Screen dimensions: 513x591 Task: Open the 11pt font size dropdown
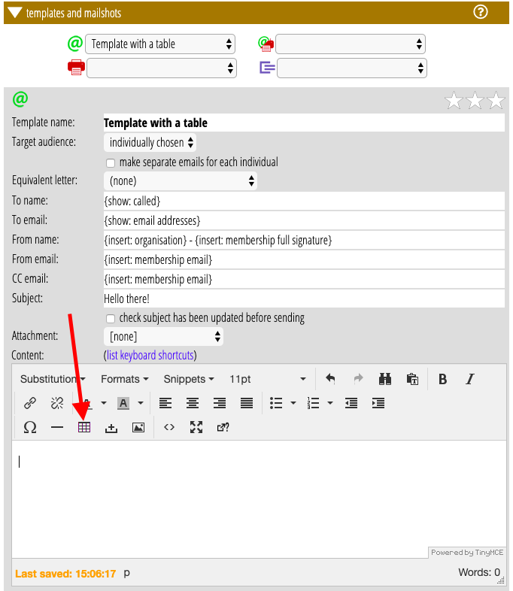click(268, 379)
